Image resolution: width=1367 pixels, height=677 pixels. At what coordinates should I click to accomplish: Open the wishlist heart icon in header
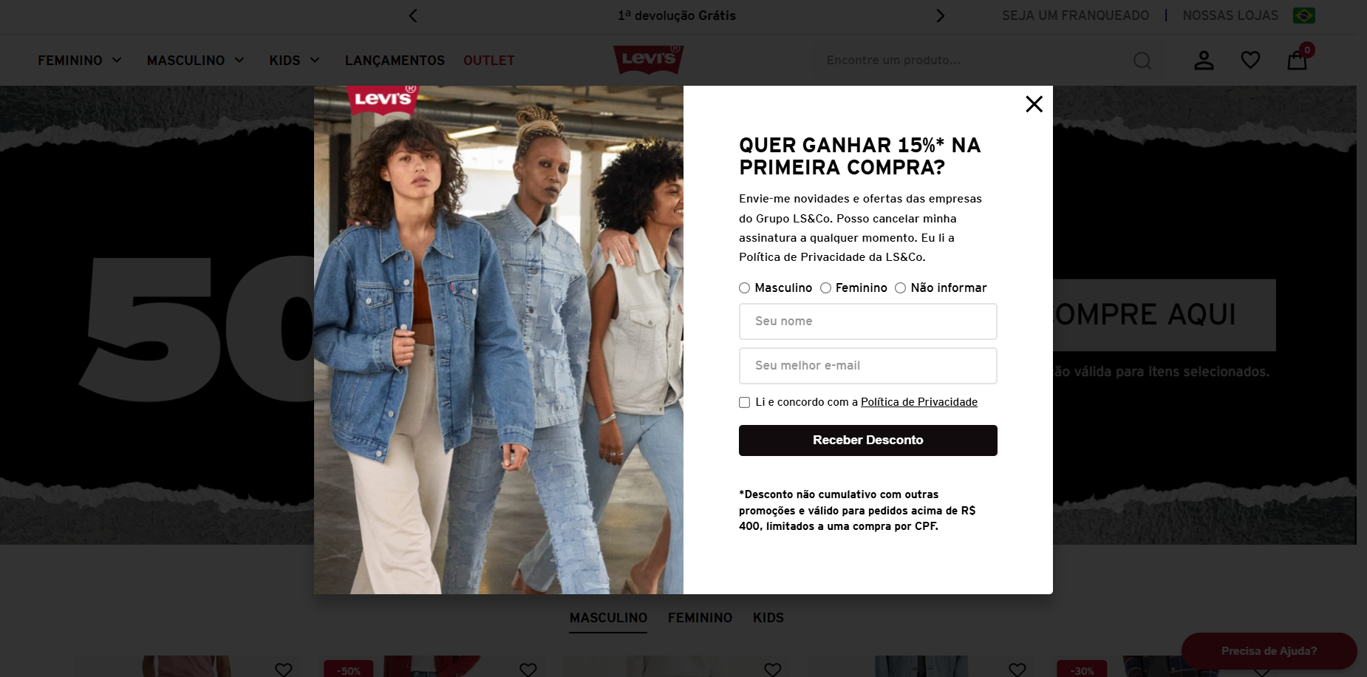coord(1250,60)
